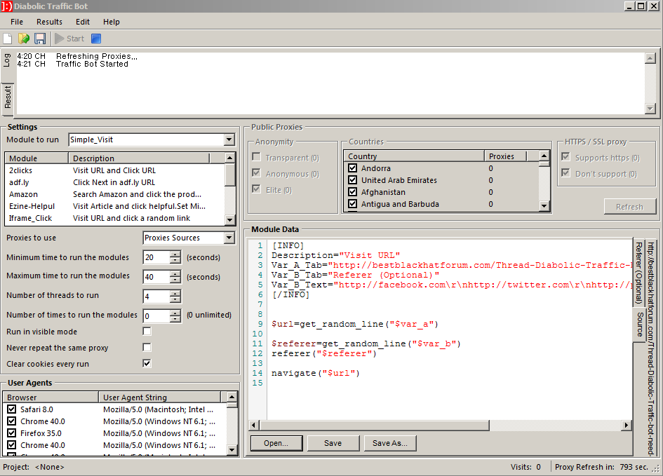
Task: Select the adf.ly module row
Action: 114,182
